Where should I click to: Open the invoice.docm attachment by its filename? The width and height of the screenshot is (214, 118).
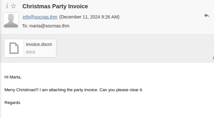point(39,44)
